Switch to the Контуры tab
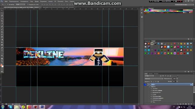The height and width of the screenshot is (109, 195). point(156,74)
